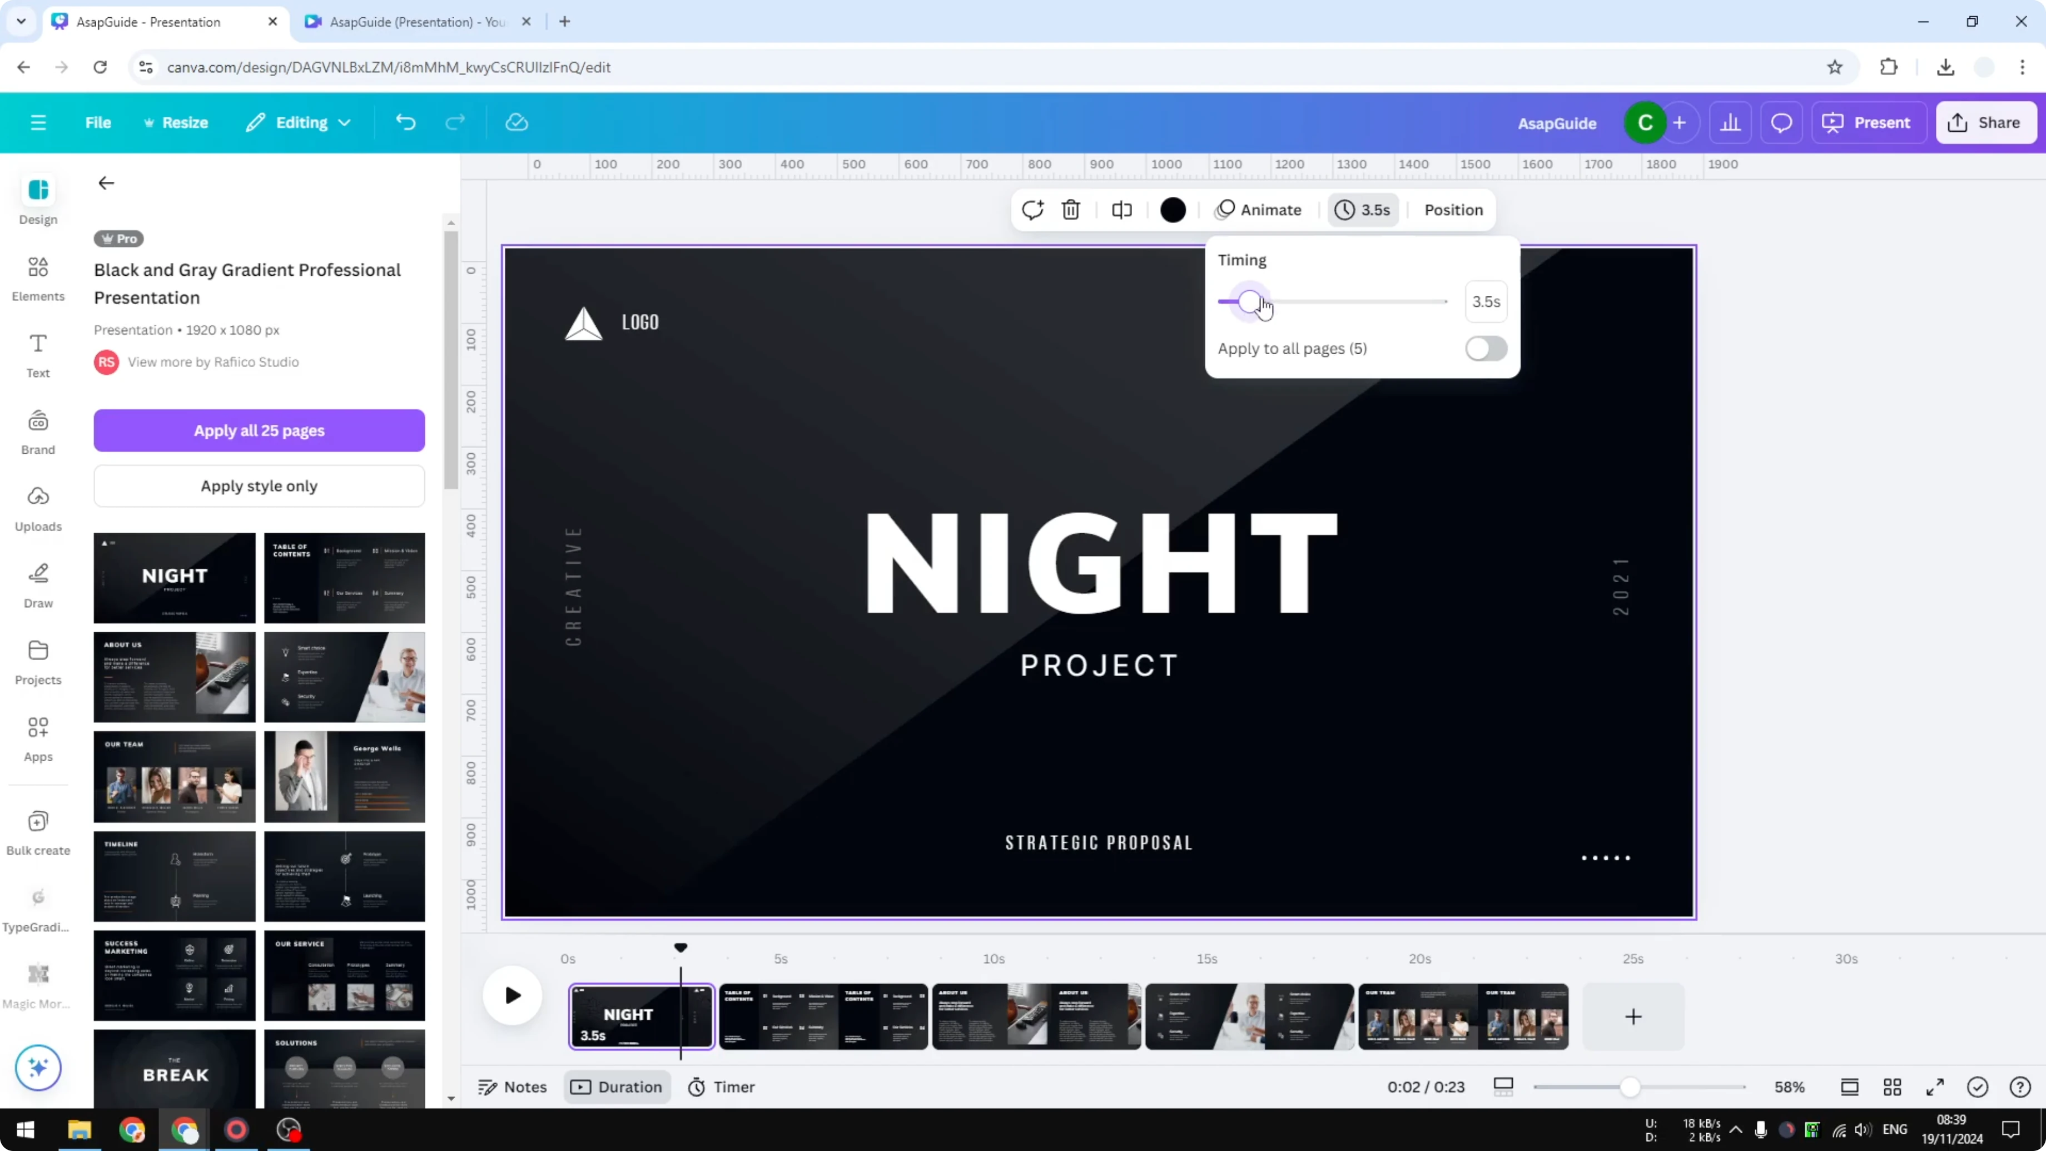Activate the Duration view

pos(617,1086)
